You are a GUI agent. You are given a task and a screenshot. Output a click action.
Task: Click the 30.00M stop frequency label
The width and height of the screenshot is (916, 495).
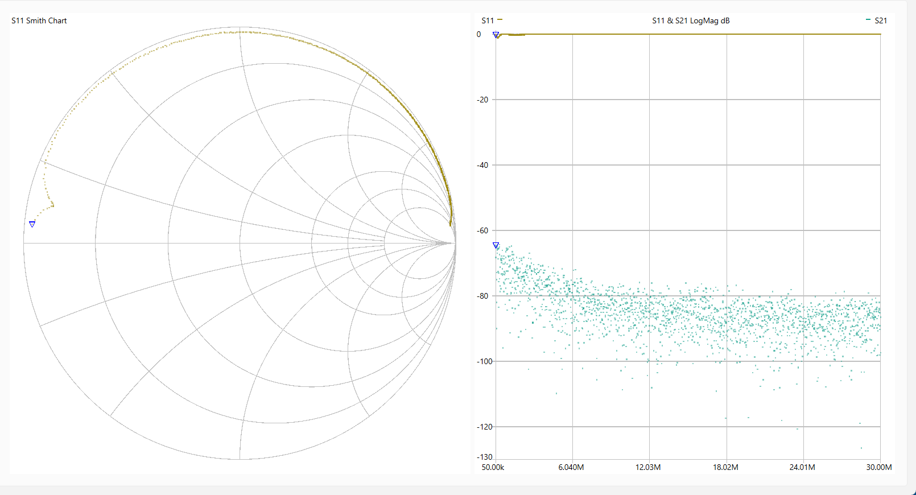(x=879, y=467)
